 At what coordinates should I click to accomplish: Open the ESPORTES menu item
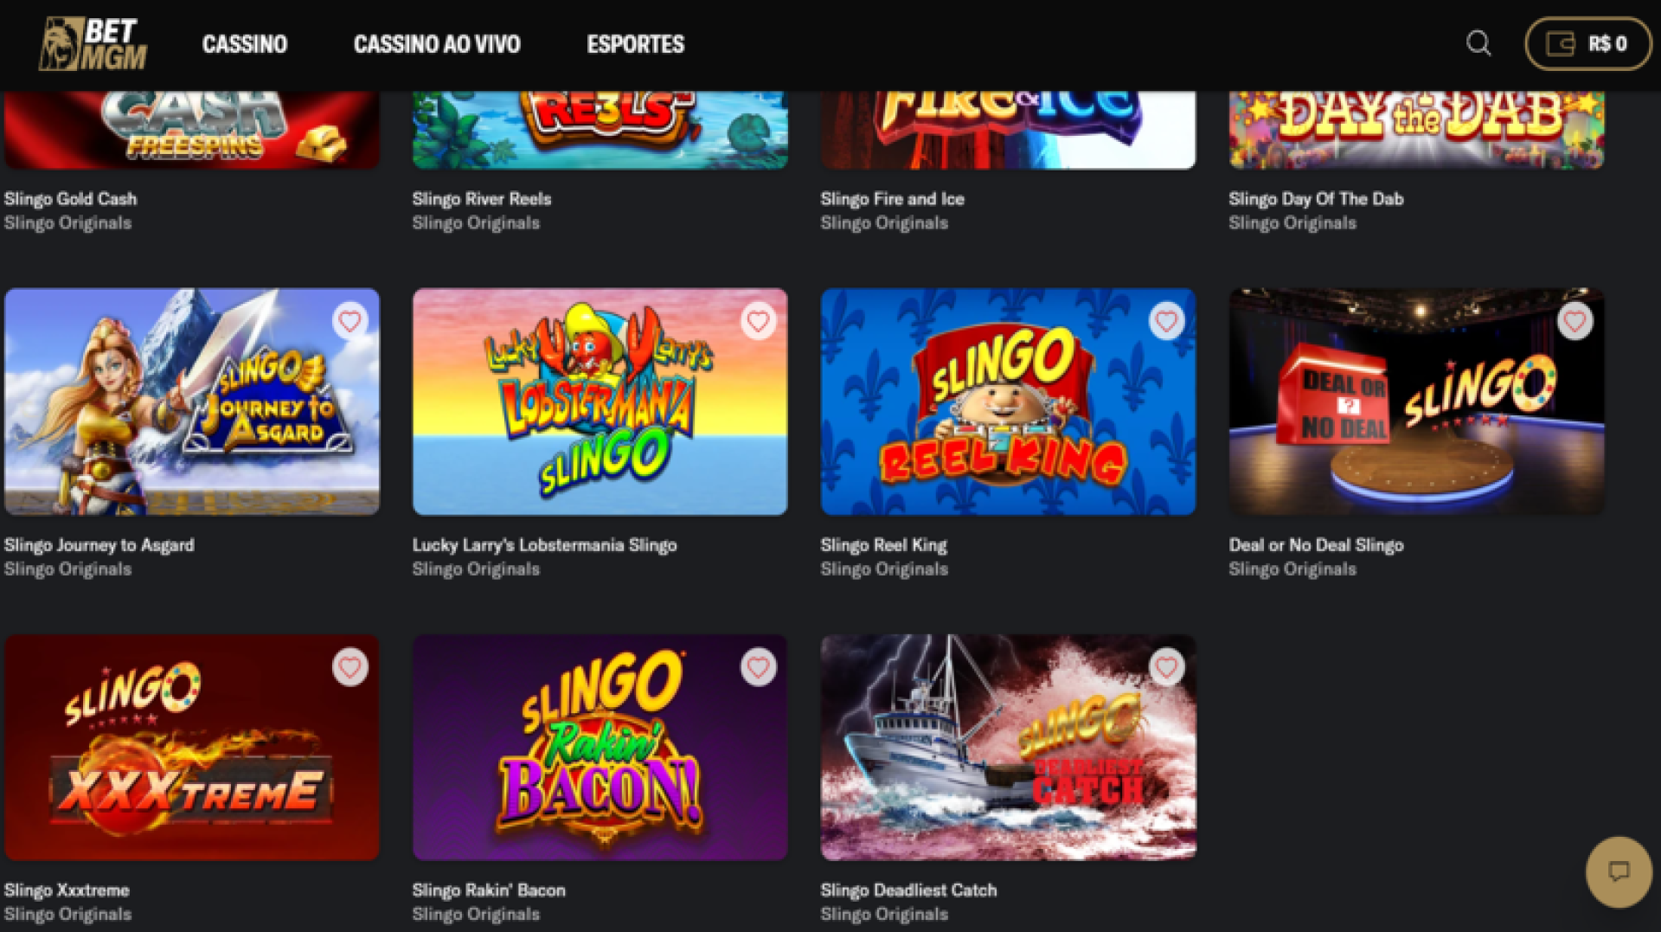[635, 44]
